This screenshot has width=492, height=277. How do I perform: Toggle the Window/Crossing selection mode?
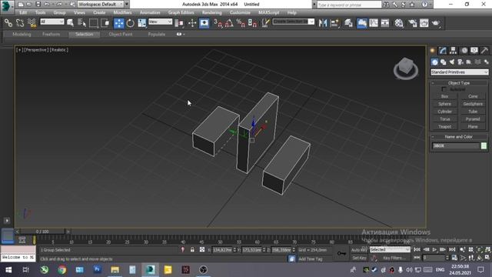105,23
